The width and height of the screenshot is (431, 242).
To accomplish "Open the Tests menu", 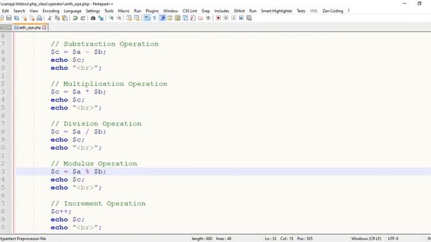I will tap(301, 11).
